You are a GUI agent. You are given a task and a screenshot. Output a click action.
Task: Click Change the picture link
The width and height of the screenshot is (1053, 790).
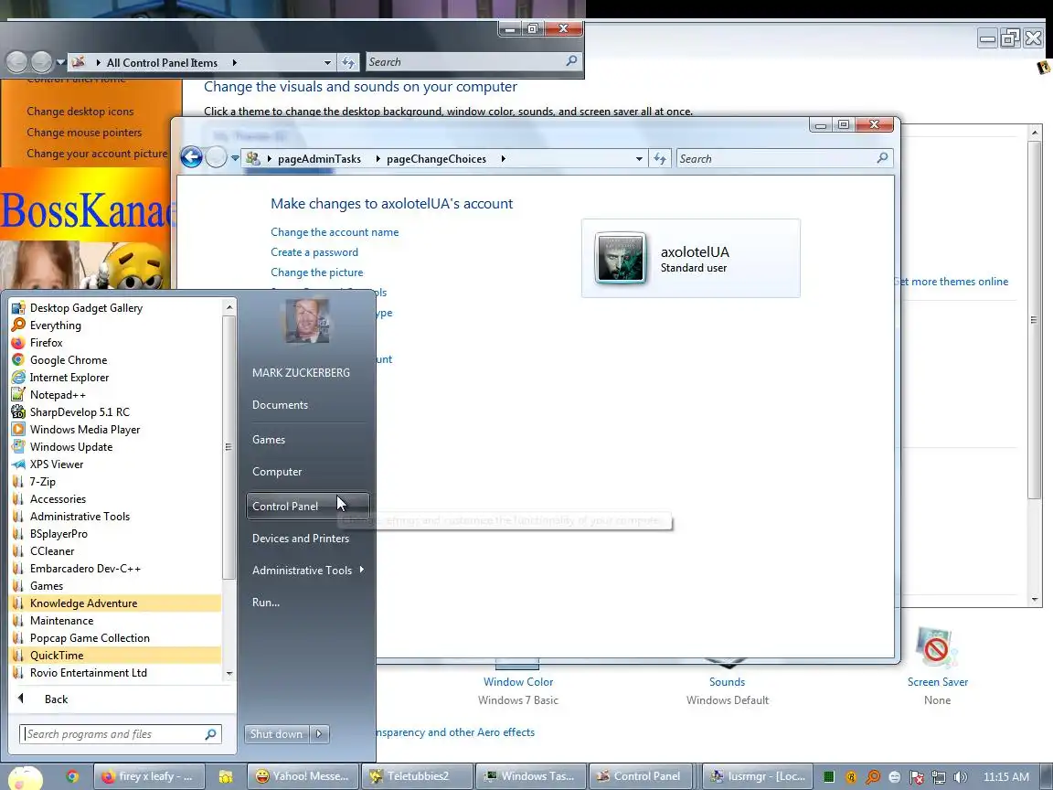317,272
